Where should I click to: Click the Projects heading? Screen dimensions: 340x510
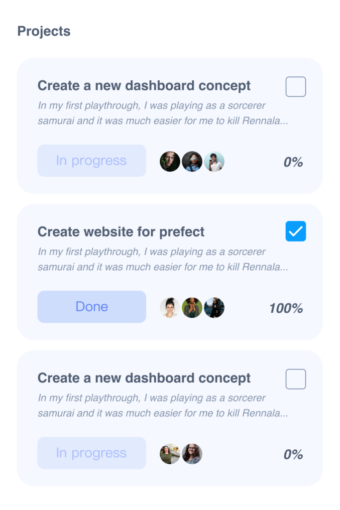click(x=44, y=31)
